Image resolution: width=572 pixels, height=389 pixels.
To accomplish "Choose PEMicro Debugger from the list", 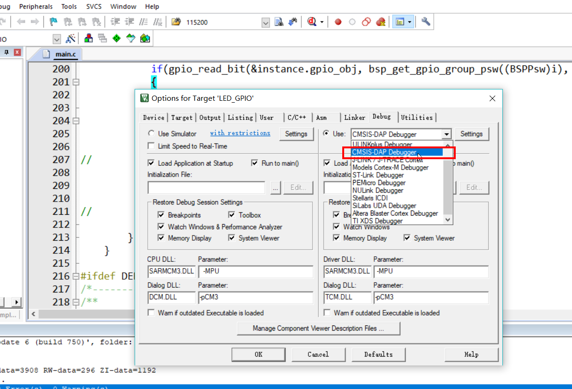I will click(397, 183).
